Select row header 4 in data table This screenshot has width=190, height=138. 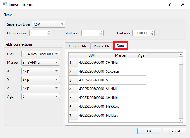(73, 89)
